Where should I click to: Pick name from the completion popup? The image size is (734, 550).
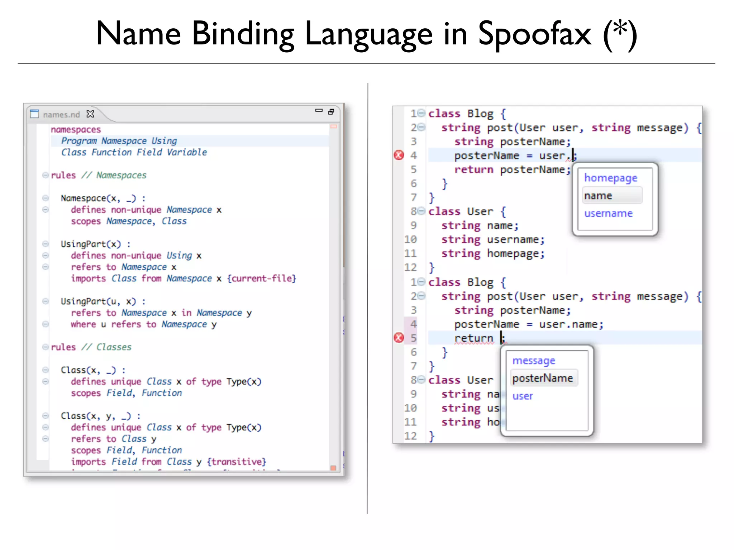[598, 196]
